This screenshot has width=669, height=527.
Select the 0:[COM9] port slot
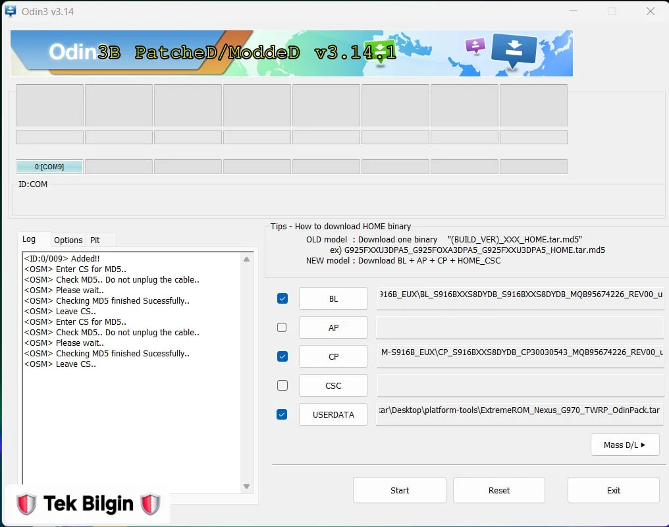tap(49, 167)
